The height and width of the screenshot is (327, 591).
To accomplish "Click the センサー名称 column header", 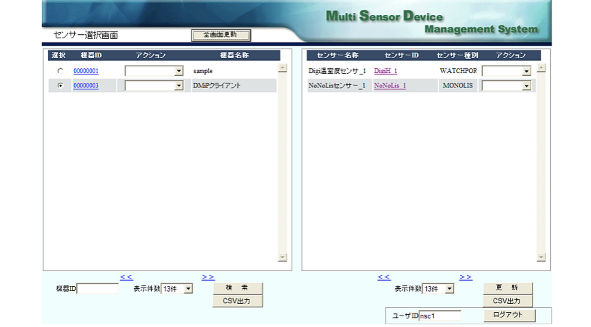I will click(x=338, y=55).
